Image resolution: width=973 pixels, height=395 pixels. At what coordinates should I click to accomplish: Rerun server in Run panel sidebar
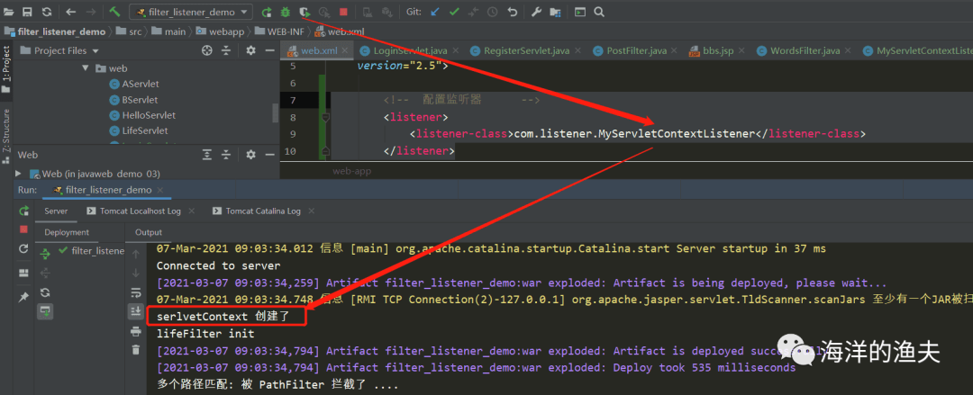(23, 211)
